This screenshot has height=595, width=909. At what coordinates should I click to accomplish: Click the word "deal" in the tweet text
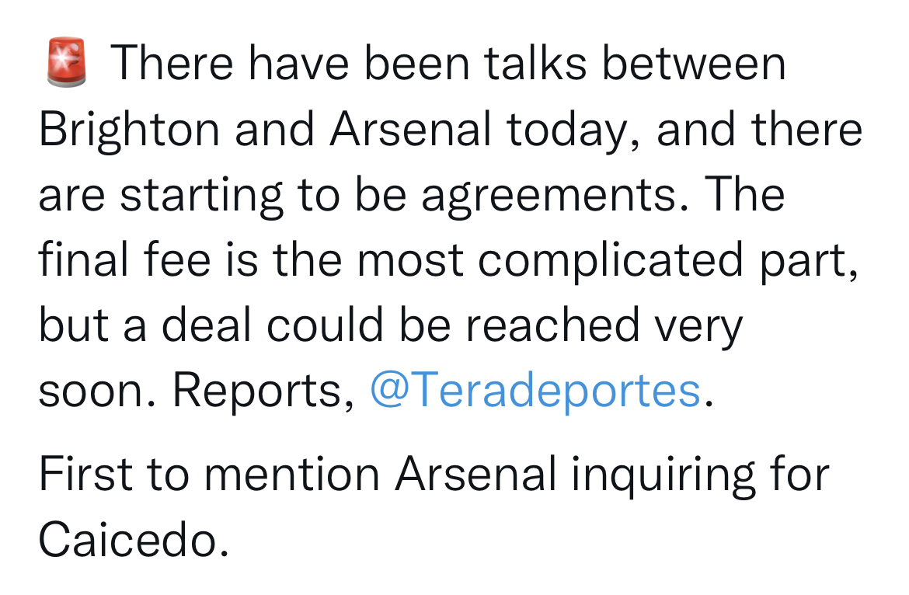207,325
